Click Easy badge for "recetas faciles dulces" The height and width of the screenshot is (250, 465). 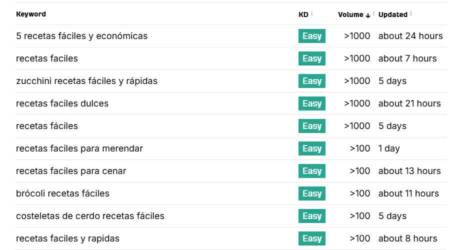click(312, 103)
